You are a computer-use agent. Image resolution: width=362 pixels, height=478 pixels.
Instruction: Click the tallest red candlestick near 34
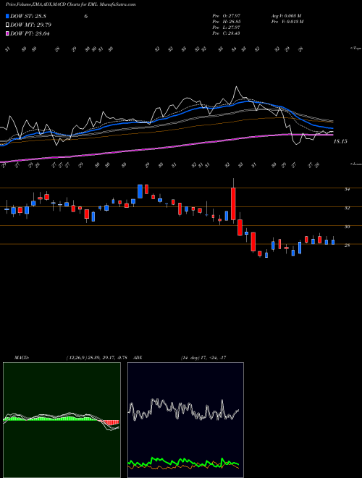tap(233, 204)
